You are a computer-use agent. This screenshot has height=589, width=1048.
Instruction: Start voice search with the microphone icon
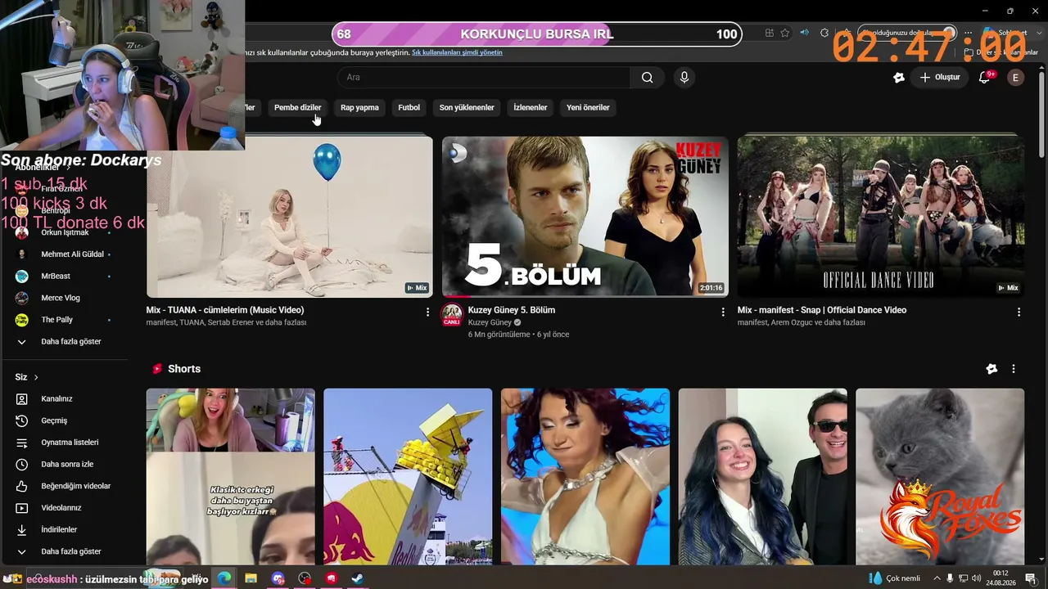pyautogui.click(x=684, y=78)
